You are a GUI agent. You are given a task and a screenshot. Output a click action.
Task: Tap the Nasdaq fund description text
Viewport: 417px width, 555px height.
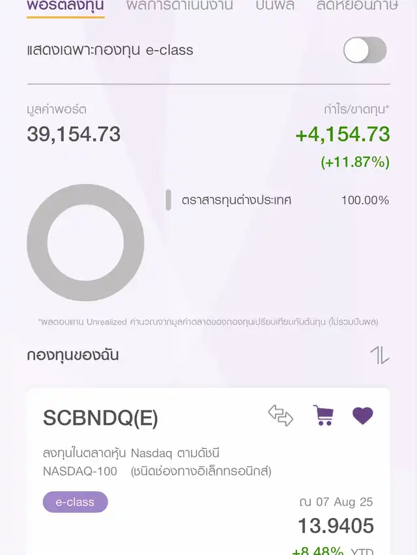point(157,462)
